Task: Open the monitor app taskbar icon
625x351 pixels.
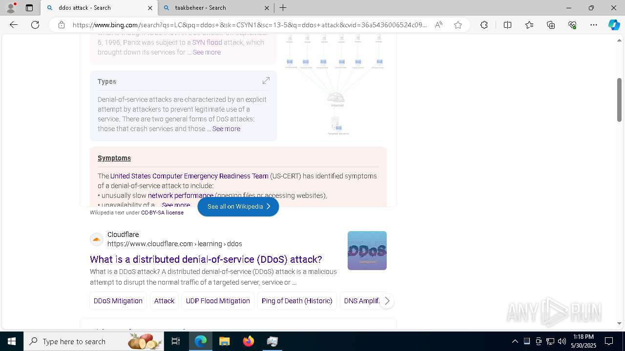Action: (x=272, y=341)
